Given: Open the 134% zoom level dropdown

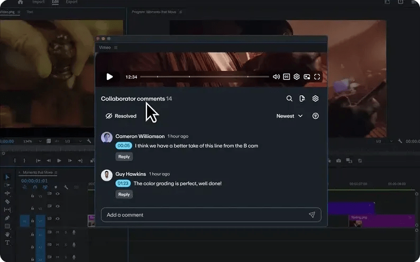Looking at the screenshot, I should (32, 141).
